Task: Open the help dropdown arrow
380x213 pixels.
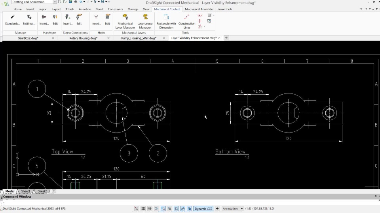Action: 370,9
